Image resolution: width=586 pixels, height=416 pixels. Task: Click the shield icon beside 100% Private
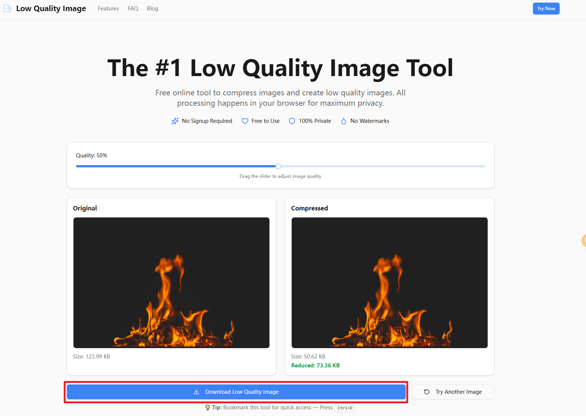(x=292, y=121)
